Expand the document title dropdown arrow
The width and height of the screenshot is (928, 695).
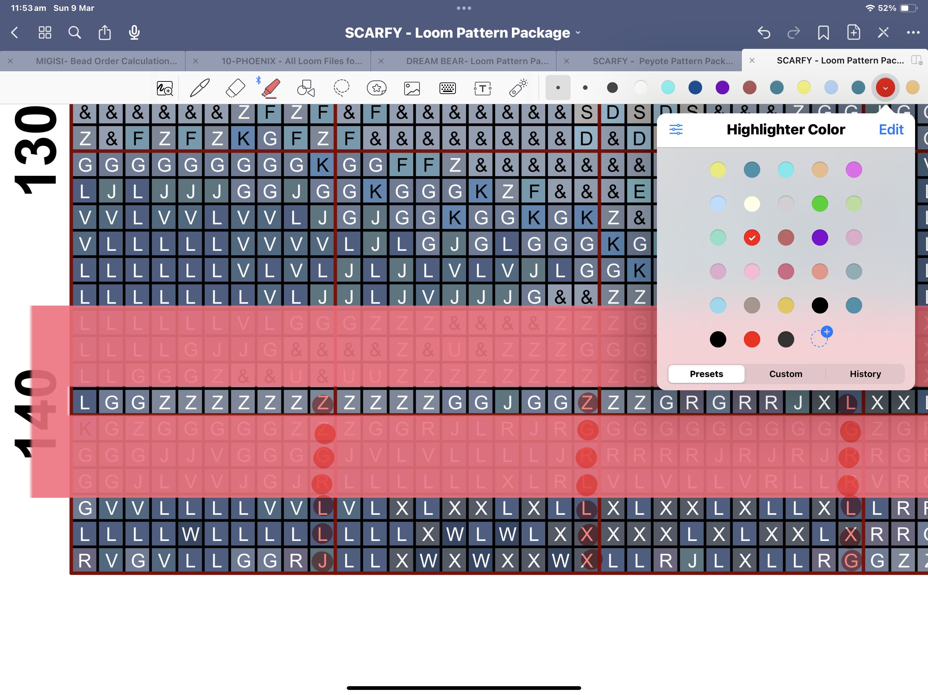click(x=578, y=33)
